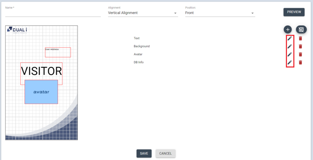Click the User Address field box
313x160 pixels.
pyautogui.click(x=58, y=53)
